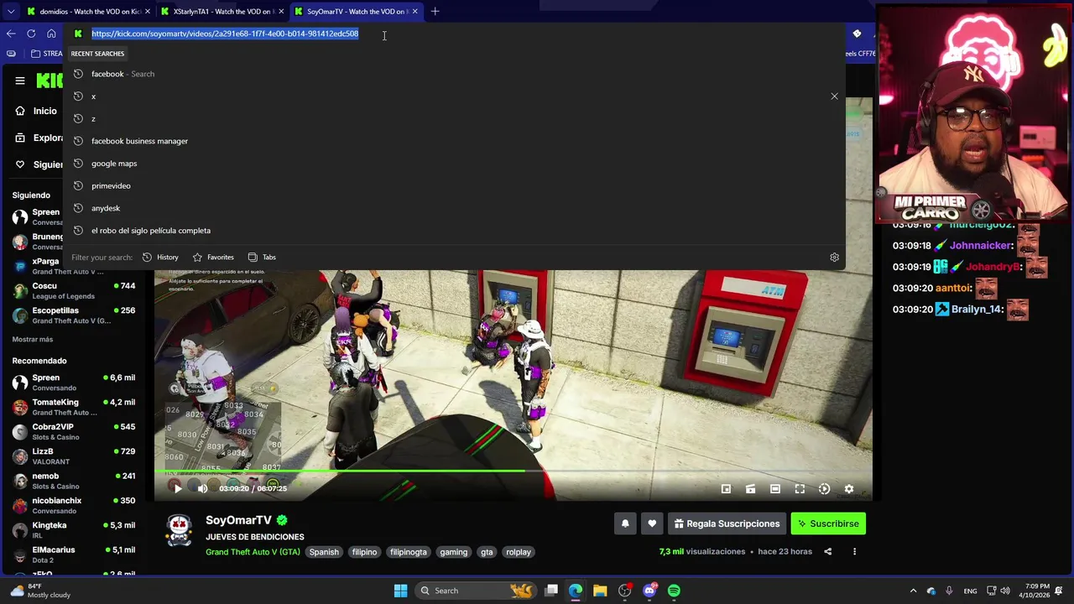Screen dimensions: 1074x604
Task: Open Spotify from taskbar
Action: click(x=674, y=591)
